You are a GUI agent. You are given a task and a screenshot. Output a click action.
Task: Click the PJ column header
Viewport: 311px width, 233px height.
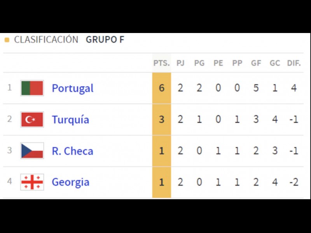point(180,63)
